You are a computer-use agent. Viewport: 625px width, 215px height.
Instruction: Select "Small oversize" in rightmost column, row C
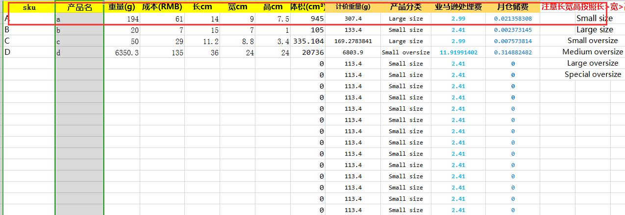click(x=593, y=41)
